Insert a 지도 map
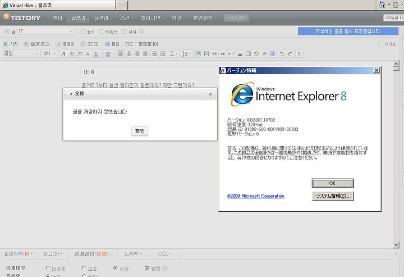This screenshot has height=277, width=404. click(x=129, y=44)
